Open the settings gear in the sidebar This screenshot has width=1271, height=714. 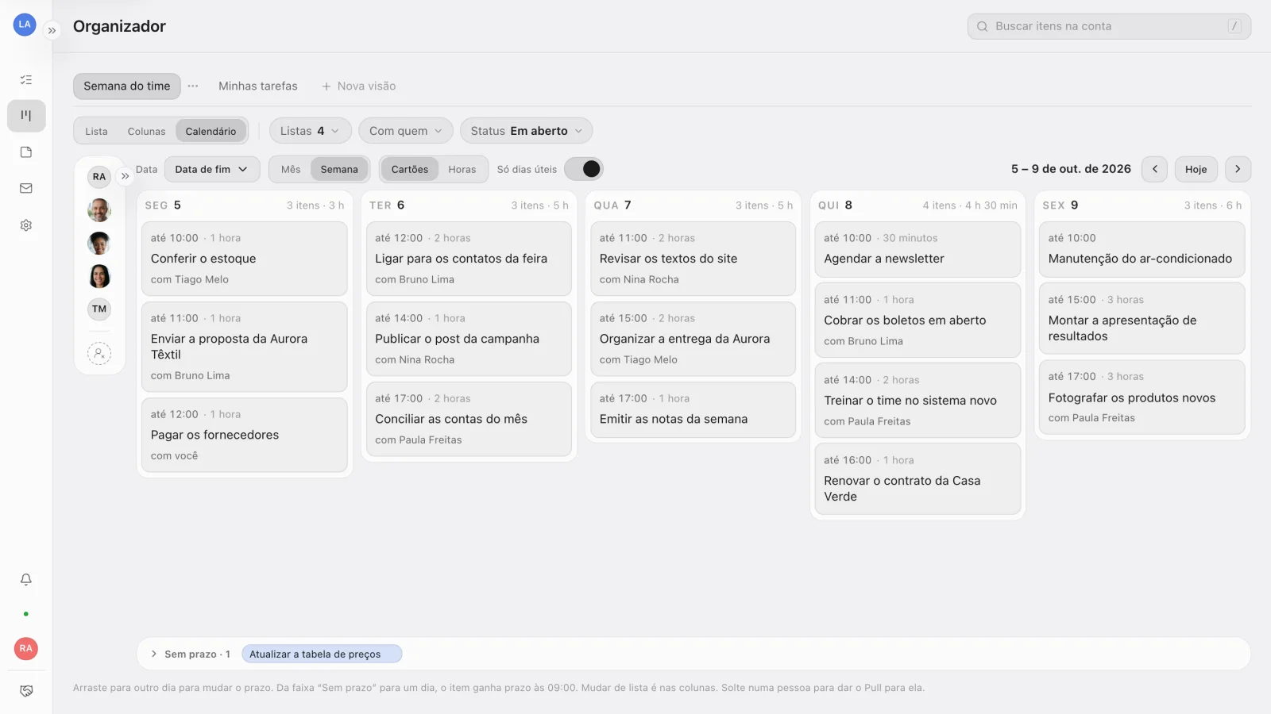pyautogui.click(x=26, y=225)
